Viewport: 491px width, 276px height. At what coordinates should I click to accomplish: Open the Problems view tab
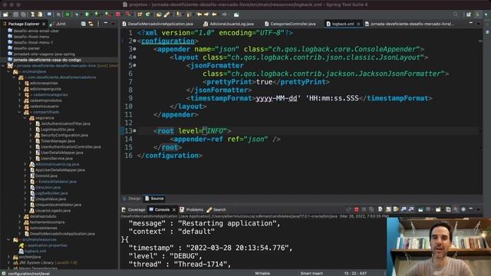191,209
